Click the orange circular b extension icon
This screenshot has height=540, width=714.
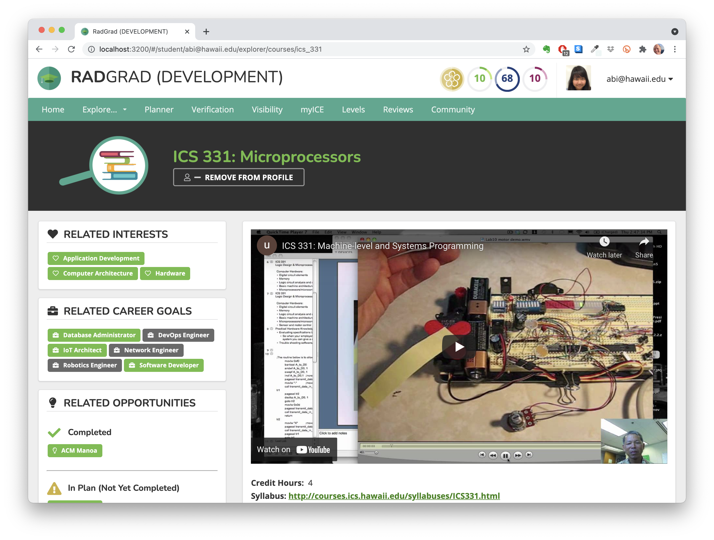(x=626, y=49)
